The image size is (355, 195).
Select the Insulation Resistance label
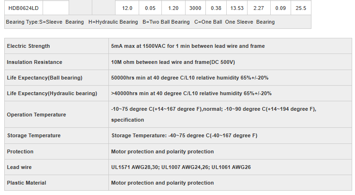pos(35,62)
